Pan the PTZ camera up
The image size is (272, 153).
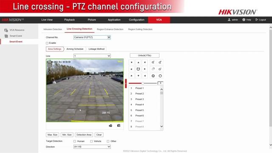click(x=138, y=62)
